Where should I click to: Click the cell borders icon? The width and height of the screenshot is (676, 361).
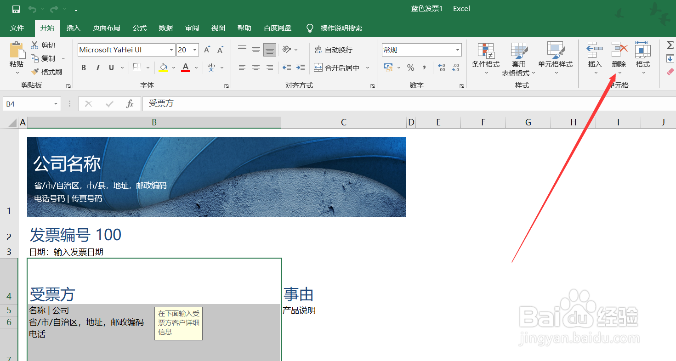tap(137, 68)
